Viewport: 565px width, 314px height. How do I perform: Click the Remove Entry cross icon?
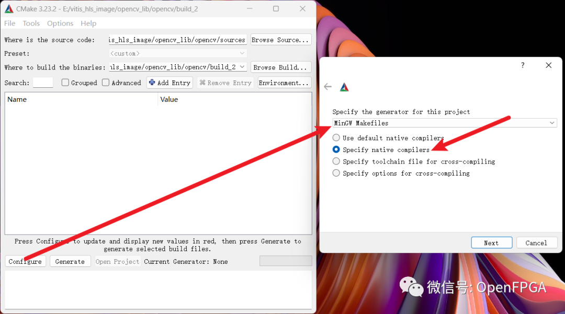pos(204,83)
